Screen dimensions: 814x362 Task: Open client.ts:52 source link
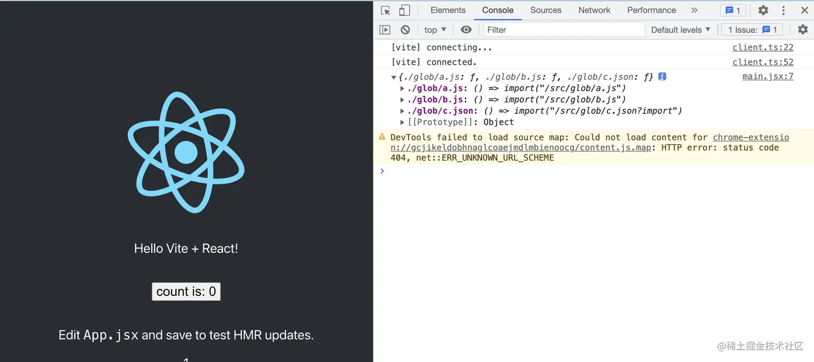point(763,62)
